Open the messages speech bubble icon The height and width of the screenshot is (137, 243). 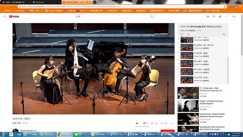coord(220,16)
